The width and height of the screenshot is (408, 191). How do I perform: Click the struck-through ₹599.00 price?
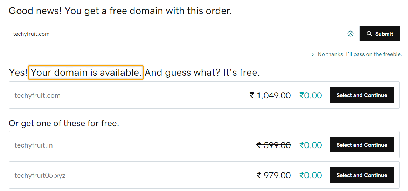274,145
